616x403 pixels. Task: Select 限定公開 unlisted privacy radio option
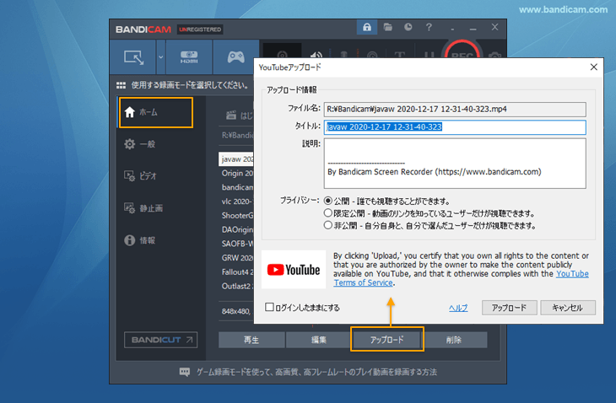click(x=328, y=213)
